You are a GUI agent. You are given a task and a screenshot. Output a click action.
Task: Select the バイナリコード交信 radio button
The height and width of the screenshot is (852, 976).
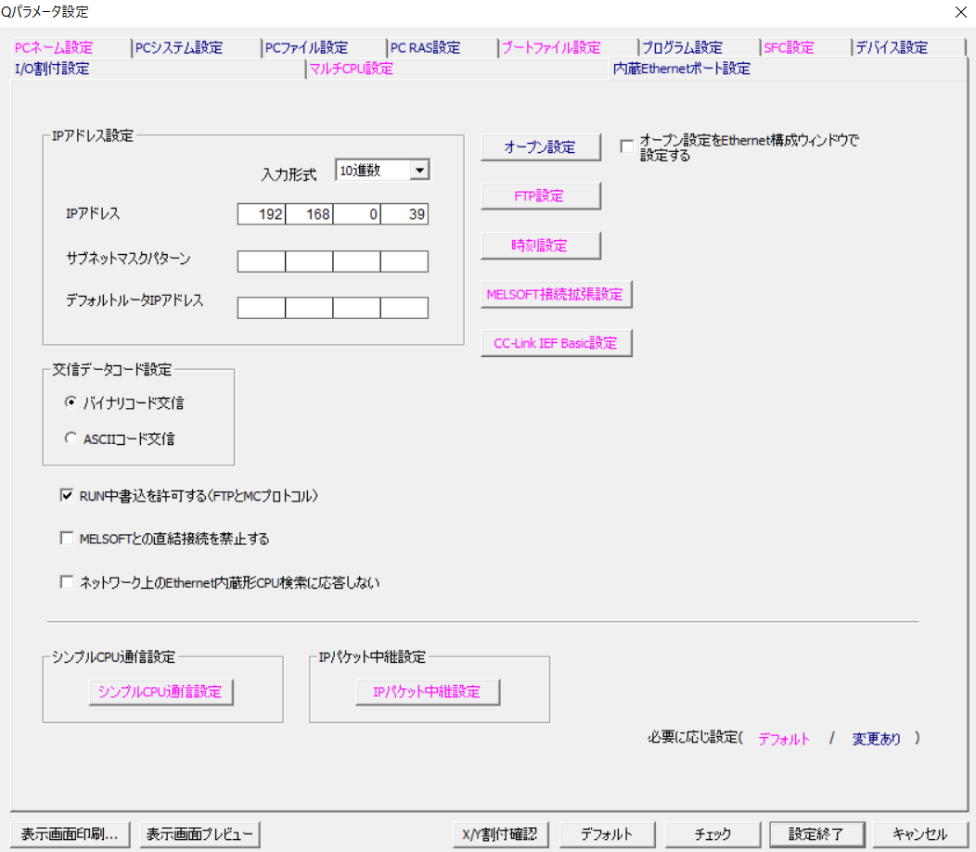point(71,402)
